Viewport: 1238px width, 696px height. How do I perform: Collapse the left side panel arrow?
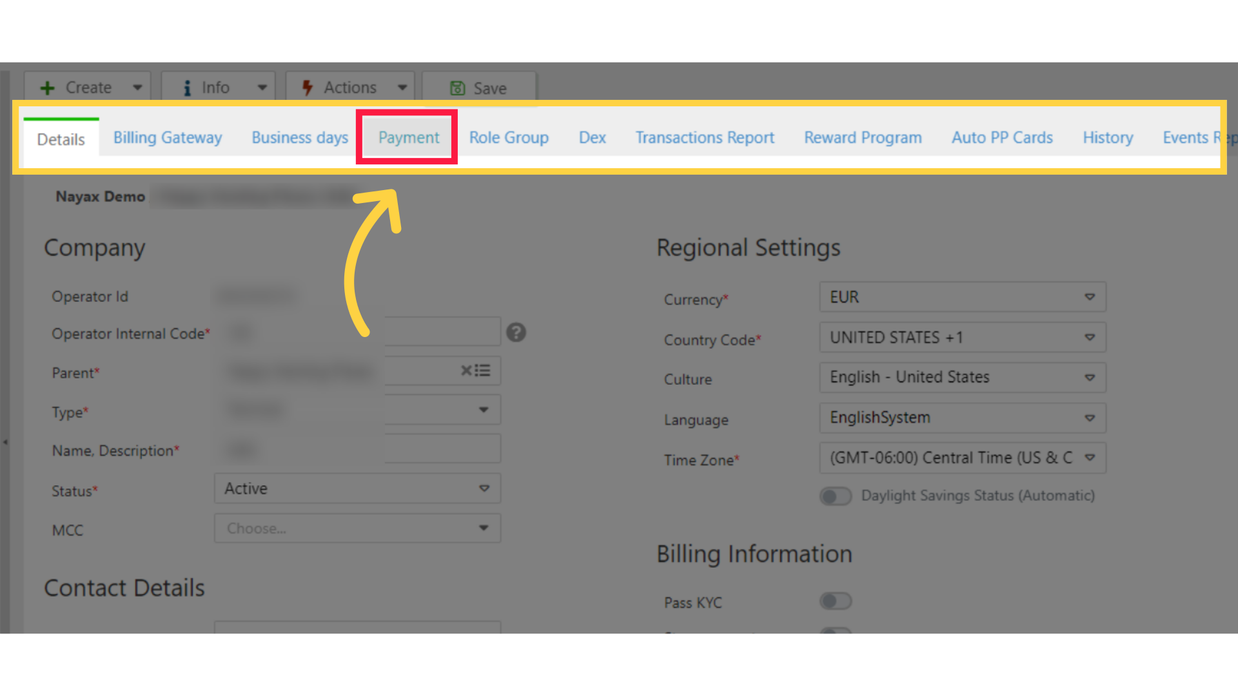tap(5, 442)
